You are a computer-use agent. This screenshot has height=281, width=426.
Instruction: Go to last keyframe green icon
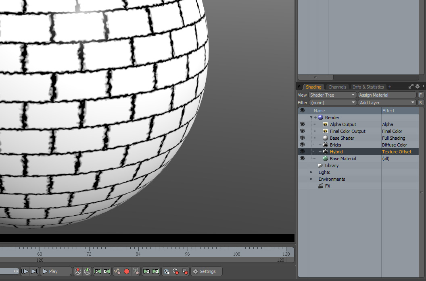156,271
